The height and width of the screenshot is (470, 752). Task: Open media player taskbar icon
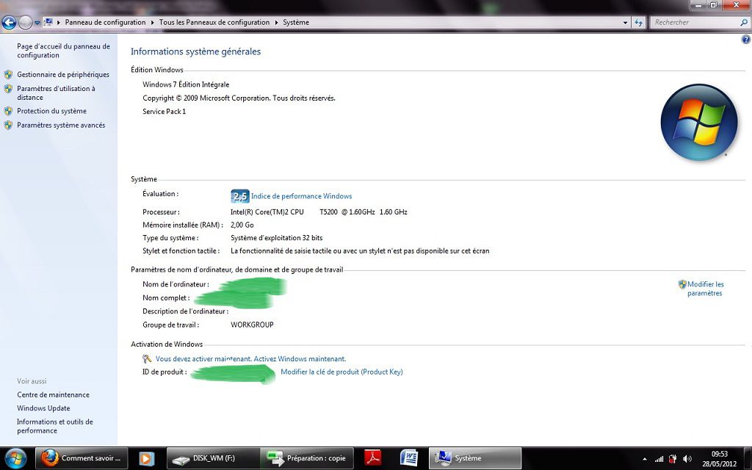[x=147, y=458]
